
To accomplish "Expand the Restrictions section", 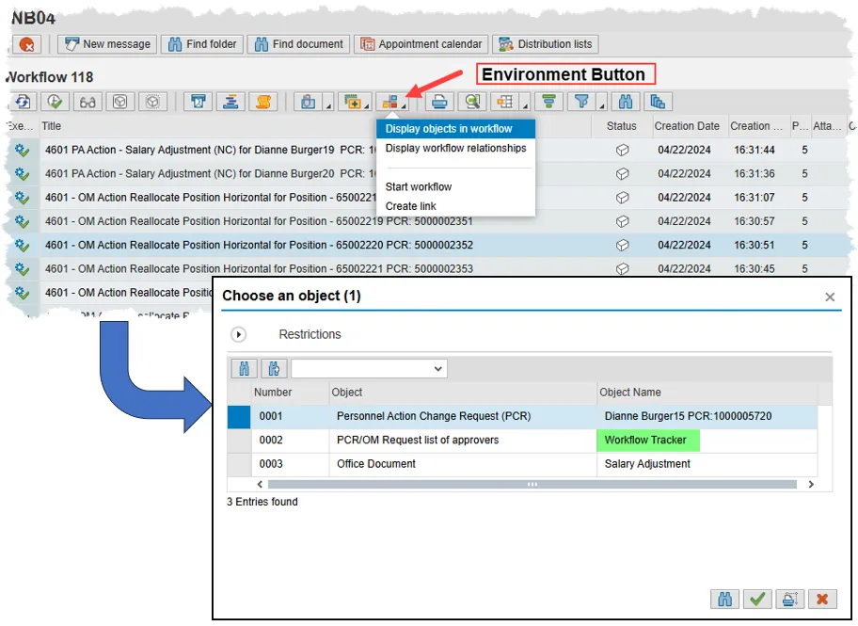I will [239, 334].
